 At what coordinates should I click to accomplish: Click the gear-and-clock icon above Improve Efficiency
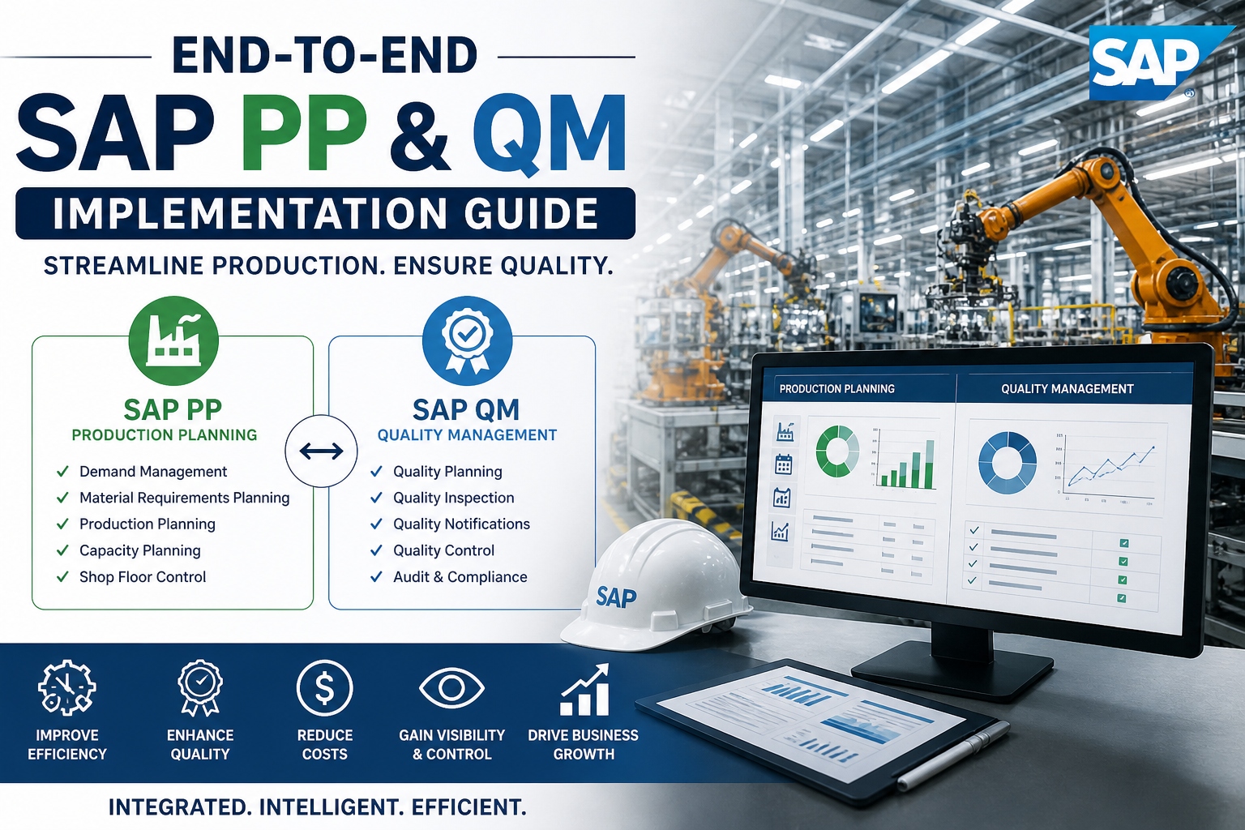tap(67, 687)
